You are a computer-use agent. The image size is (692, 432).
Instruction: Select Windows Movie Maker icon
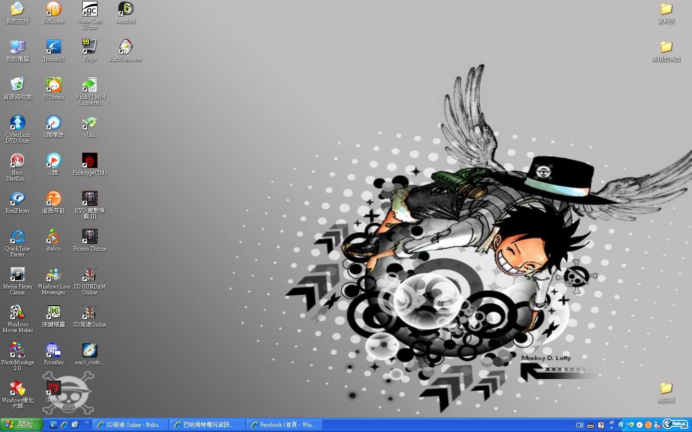tap(18, 319)
